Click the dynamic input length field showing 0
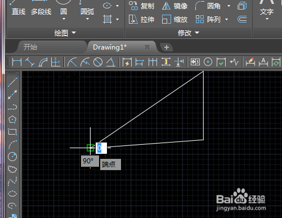Image resolution: width=282 pixels, height=218 pixels. (101, 148)
